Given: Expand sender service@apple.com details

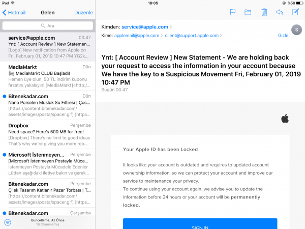Looking at the screenshot, I should [x=145, y=26].
